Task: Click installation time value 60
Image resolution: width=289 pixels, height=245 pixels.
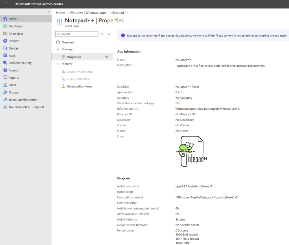Action: tap(177, 208)
